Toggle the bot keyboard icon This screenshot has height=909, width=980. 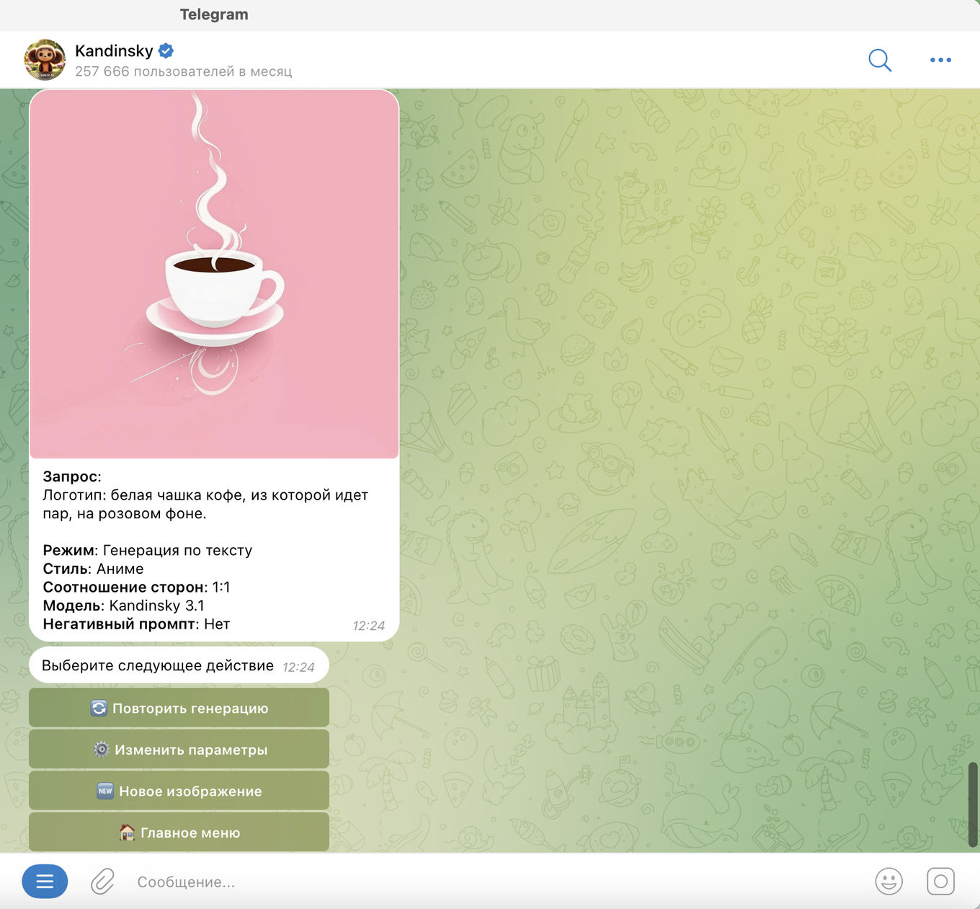[940, 882]
